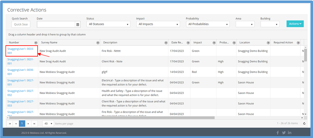Viewport: 313px width, 138px height.
Task: Open LinkedIn link in footer
Action: (290, 133)
